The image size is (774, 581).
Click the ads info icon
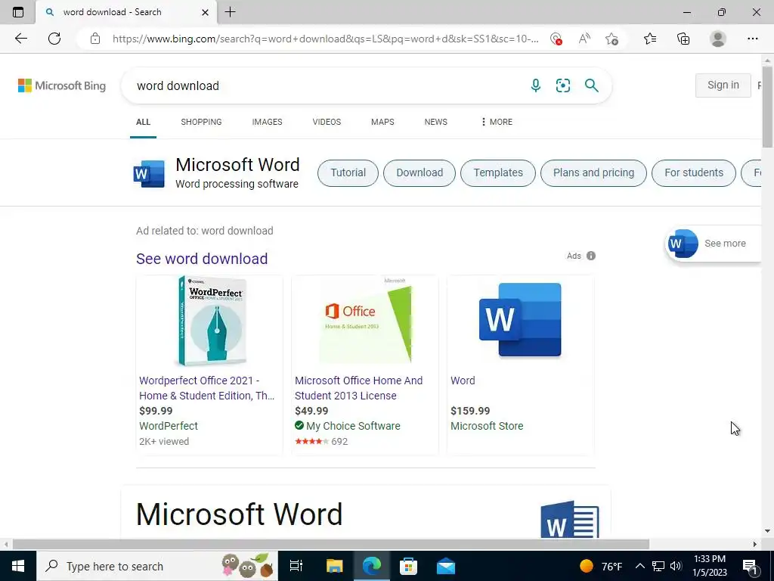(x=591, y=256)
